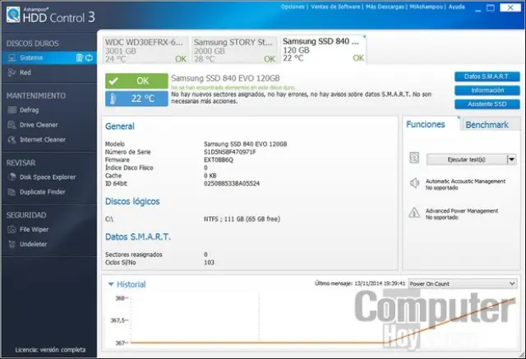Open Internet Cleaner tool
Screen dimensions: 526x359
pyautogui.click(x=43, y=140)
